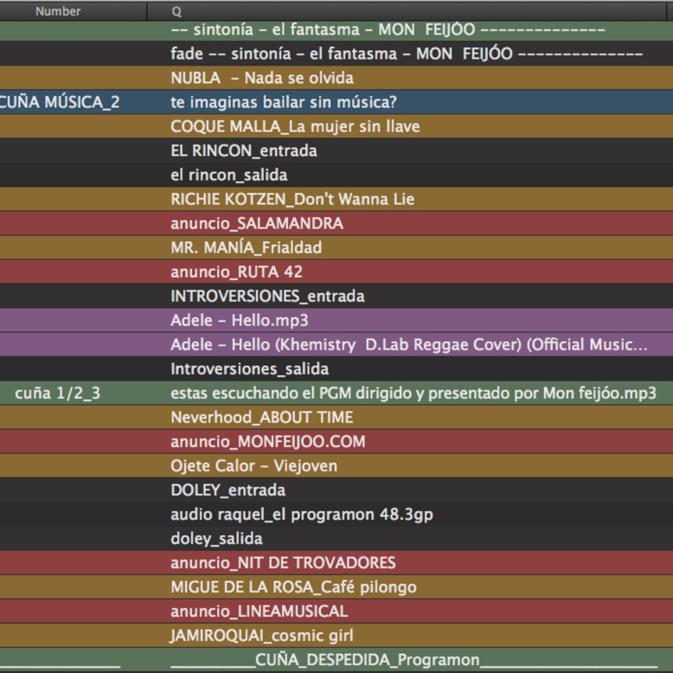Click the cue number 'cuña 1/2_3'
Viewport: 673px width, 673px height.
(58, 393)
